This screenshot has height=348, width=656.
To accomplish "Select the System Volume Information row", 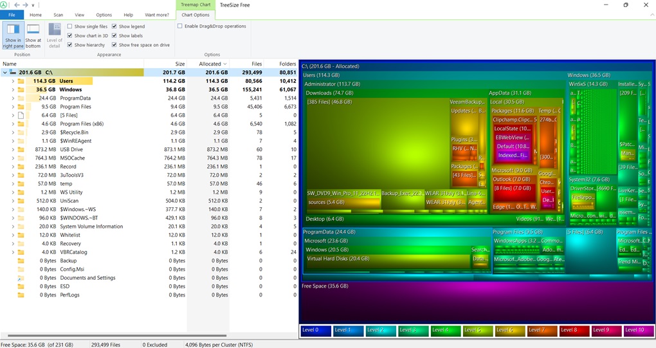I will pos(149,226).
